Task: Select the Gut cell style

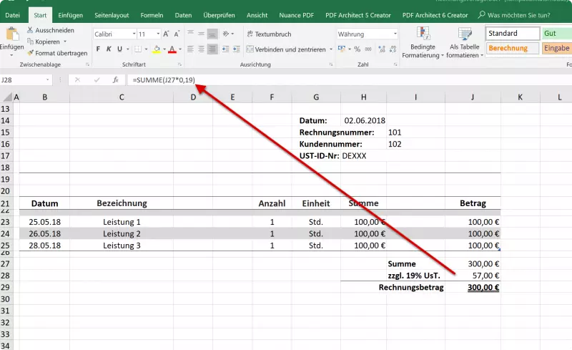Action: pyautogui.click(x=557, y=33)
